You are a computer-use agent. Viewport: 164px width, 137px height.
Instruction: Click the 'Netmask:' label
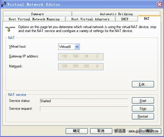coord(16,66)
